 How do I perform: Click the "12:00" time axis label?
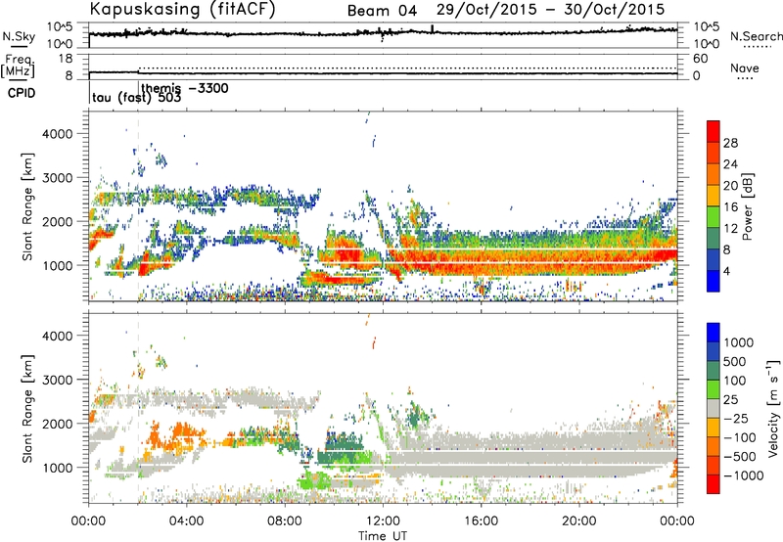(383, 521)
